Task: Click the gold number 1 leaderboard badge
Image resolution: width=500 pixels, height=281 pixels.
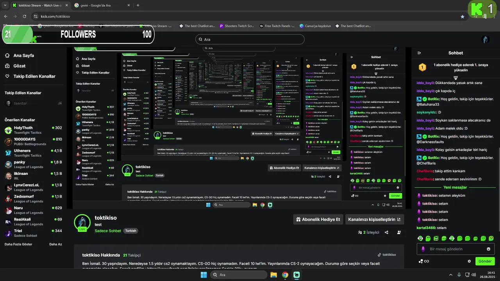Action: click(x=422, y=67)
